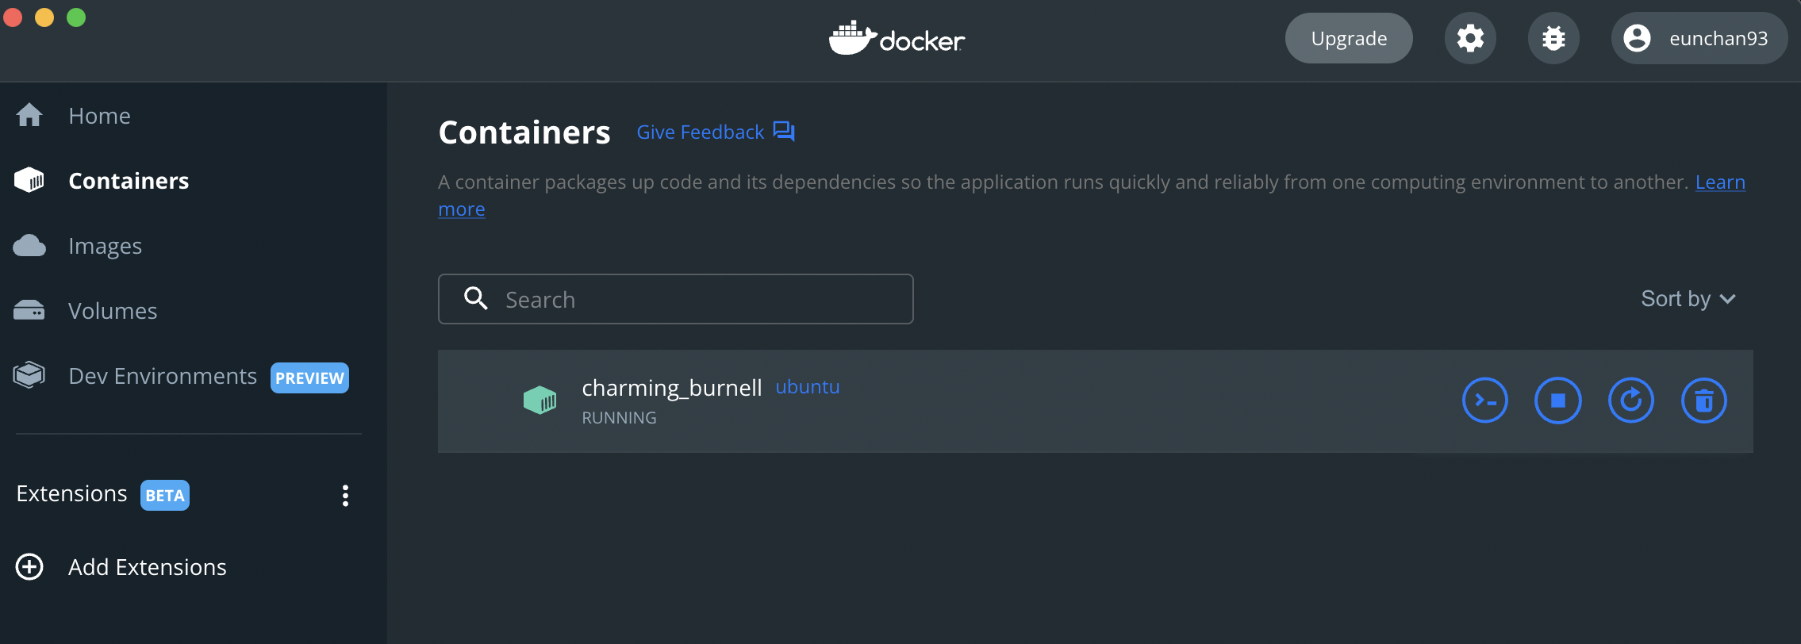The image size is (1801, 644).
Task: Click the Images cloud icon
Action: click(29, 245)
